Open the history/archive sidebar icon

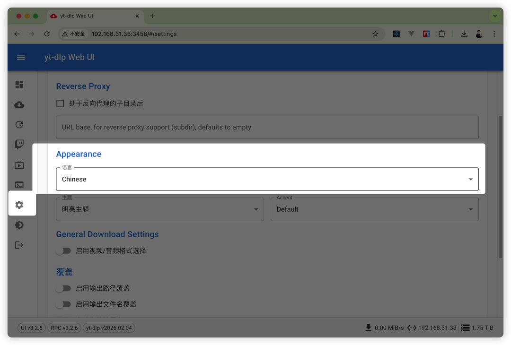[19, 125]
